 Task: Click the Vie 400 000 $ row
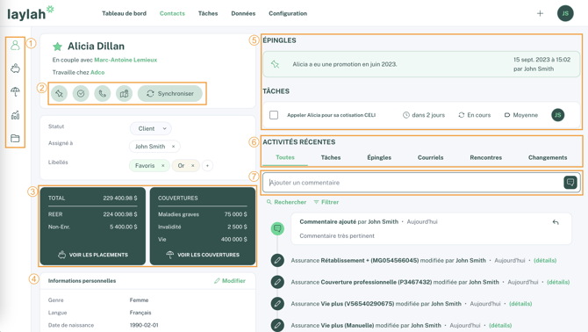click(x=203, y=240)
